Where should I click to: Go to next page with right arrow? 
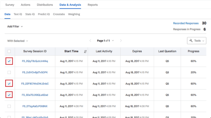[121, 41]
